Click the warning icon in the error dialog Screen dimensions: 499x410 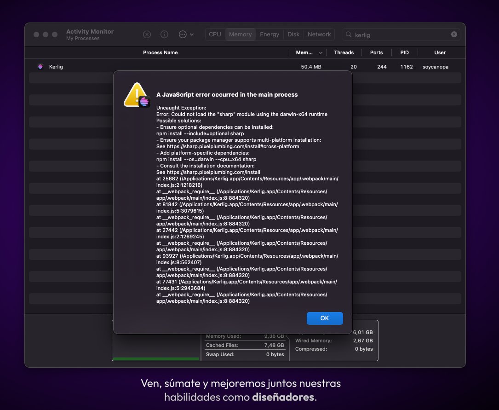(137, 95)
